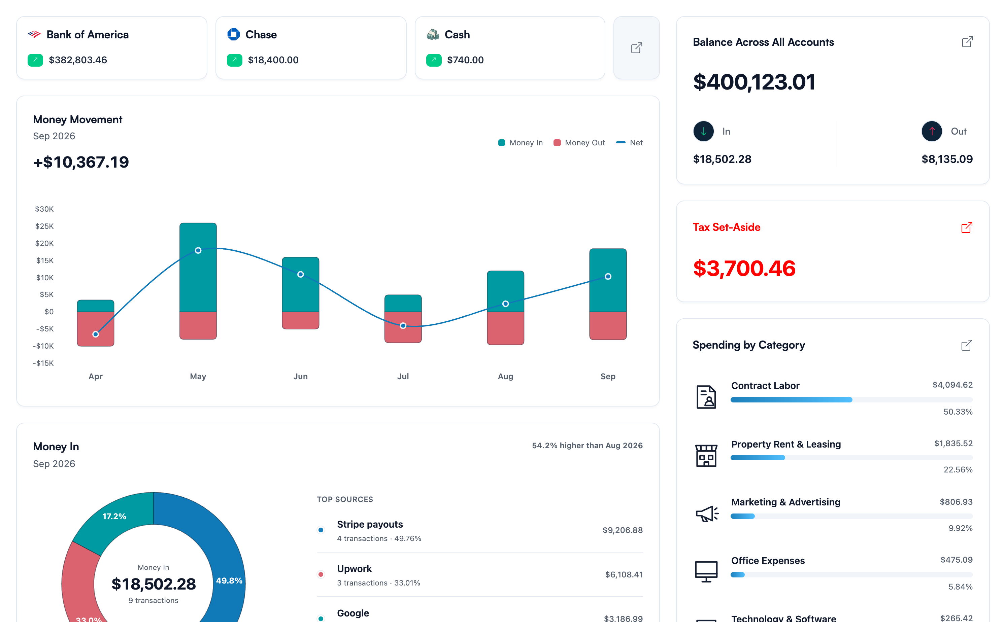Click the Upwork red dot marker
This screenshot has width=1006, height=638.
pos(321,574)
